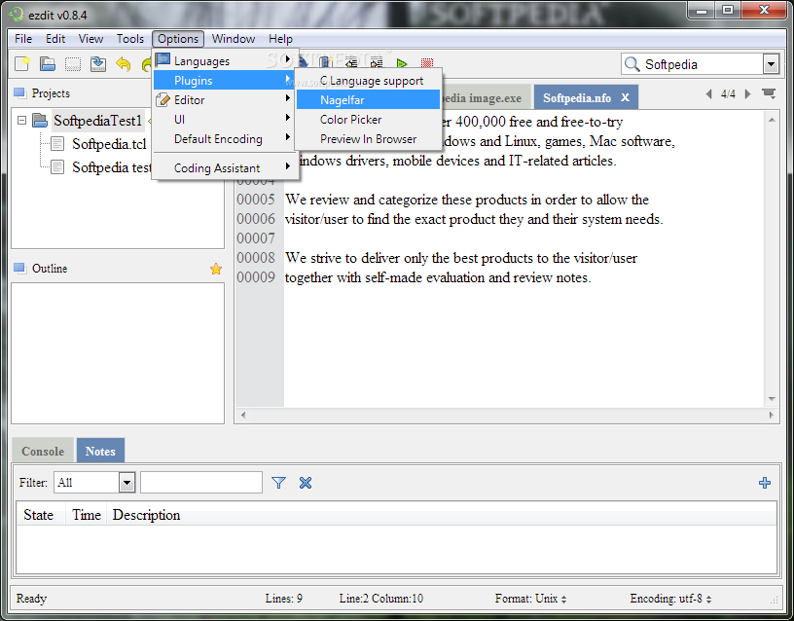Open the Filter All dropdown
Image resolution: width=794 pixels, height=621 pixels.
tap(126, 483)
